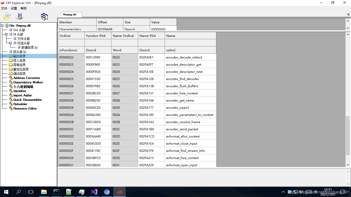Click the export table vertical scrollbar thumb
Screen dimensions: 351x197
tap(348, 136)
